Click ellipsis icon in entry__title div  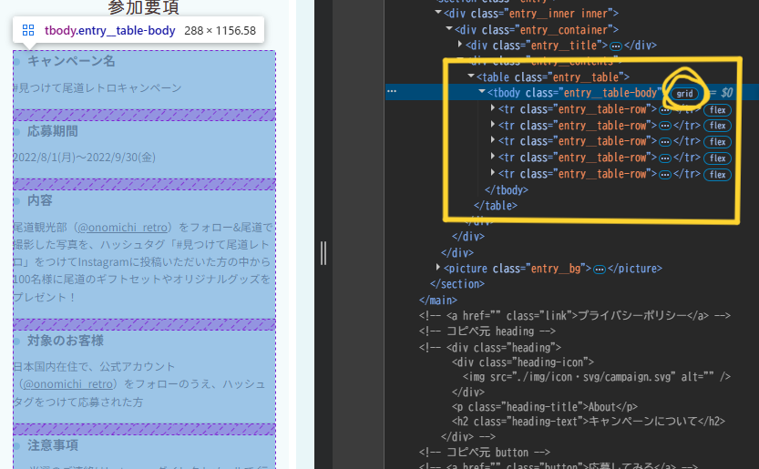[616, 45]
